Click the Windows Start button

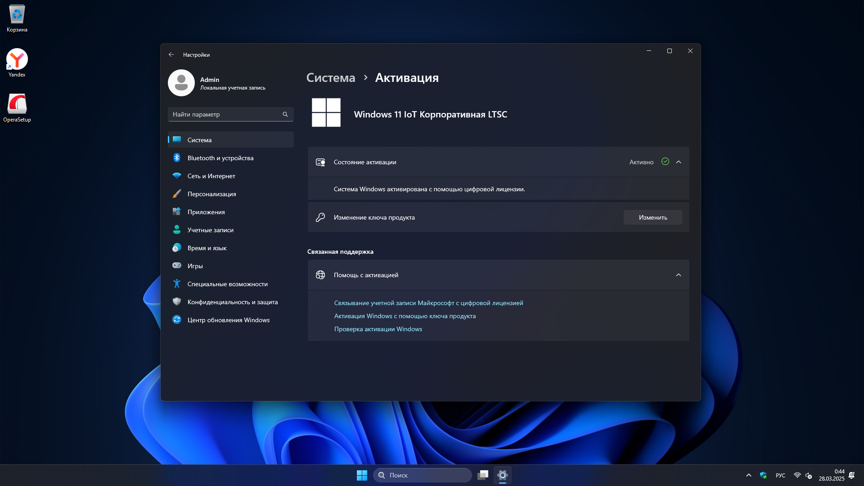pos(362,475)
